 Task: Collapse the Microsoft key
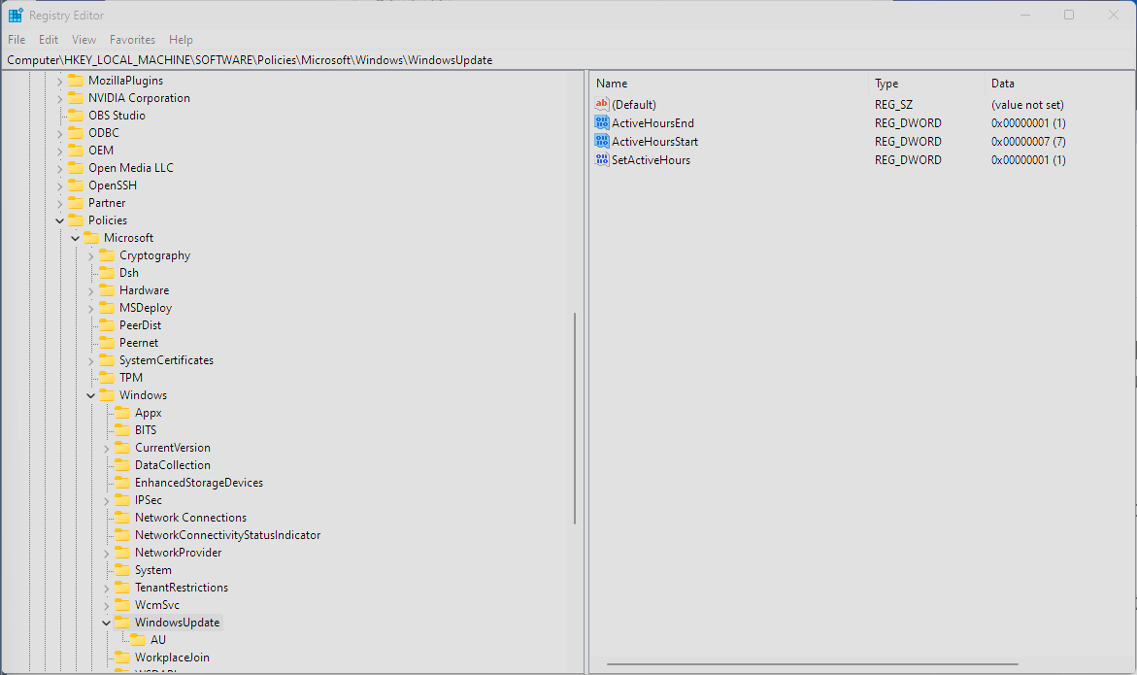pyautogui.click(x=75, y=237)
